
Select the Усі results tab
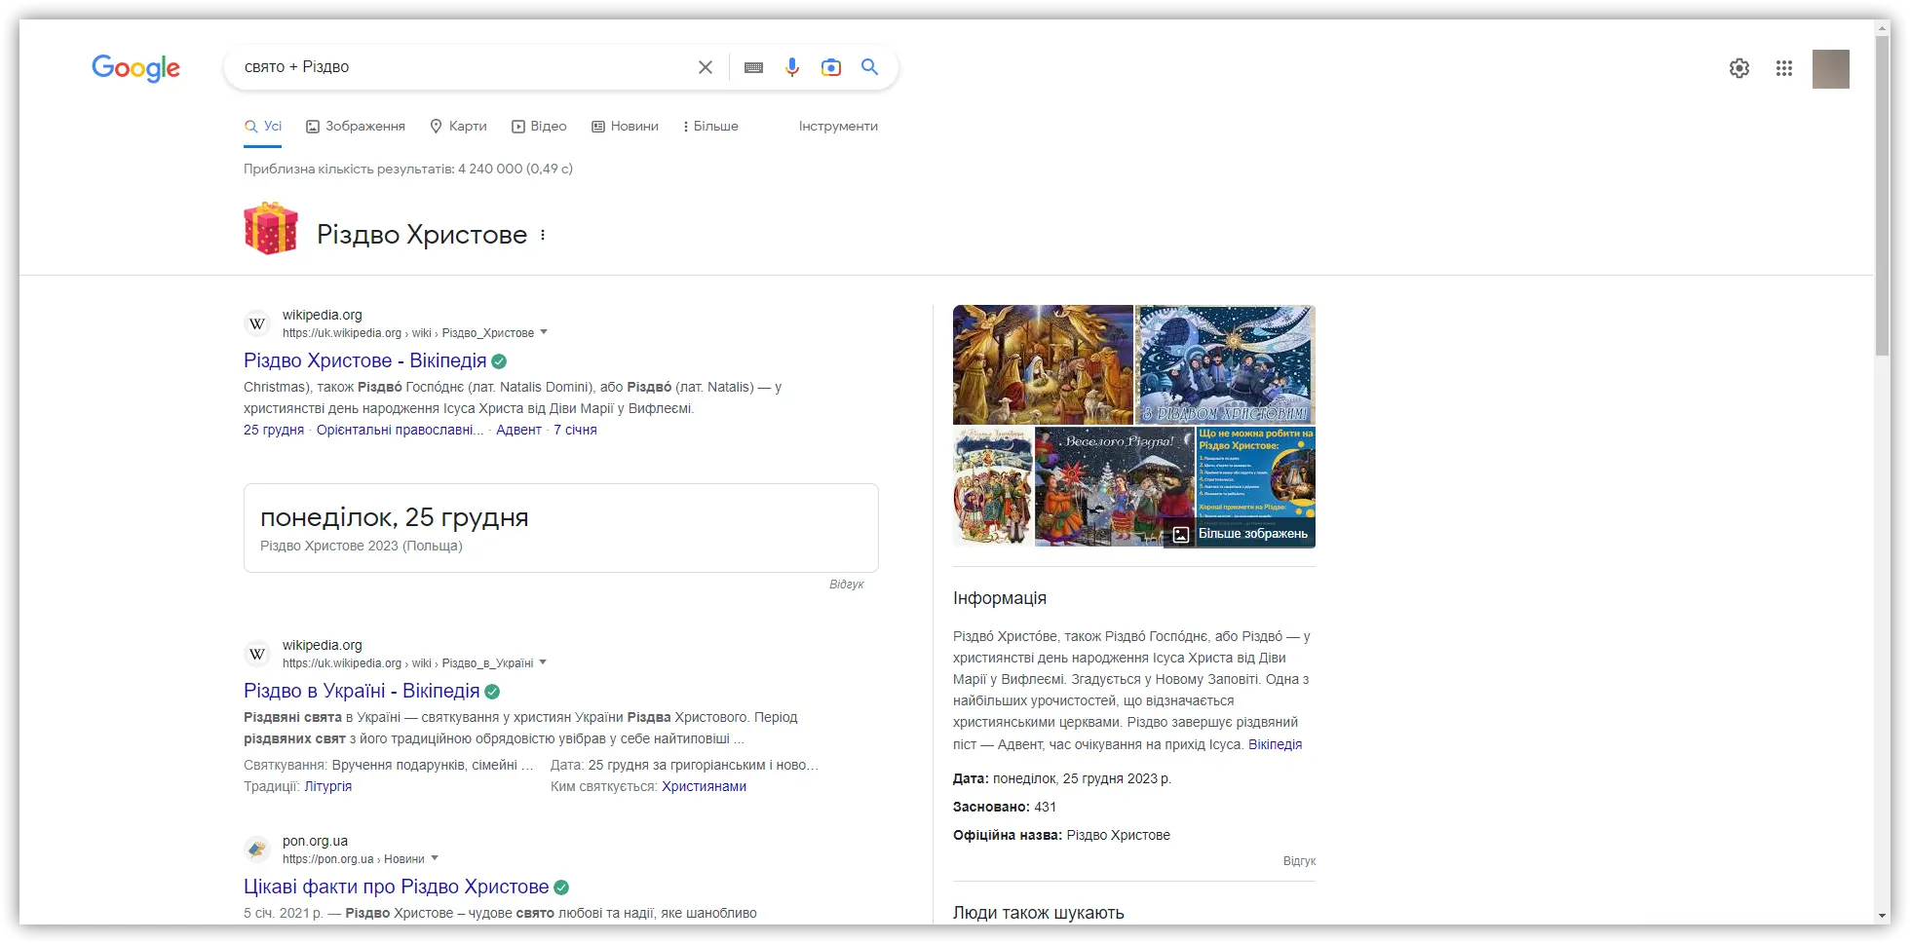point(263,127)
